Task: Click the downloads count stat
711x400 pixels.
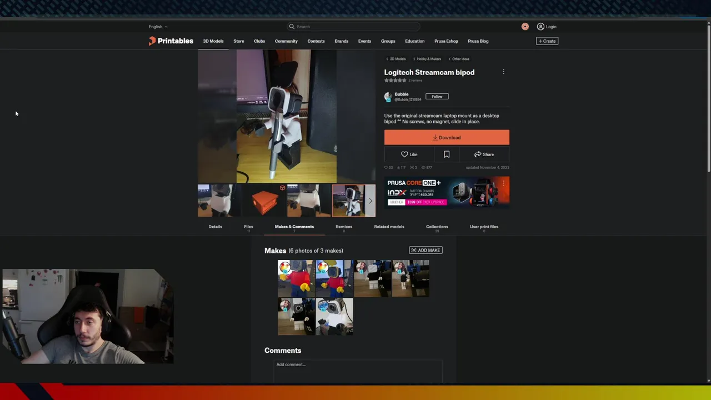Action: (402, 167)
